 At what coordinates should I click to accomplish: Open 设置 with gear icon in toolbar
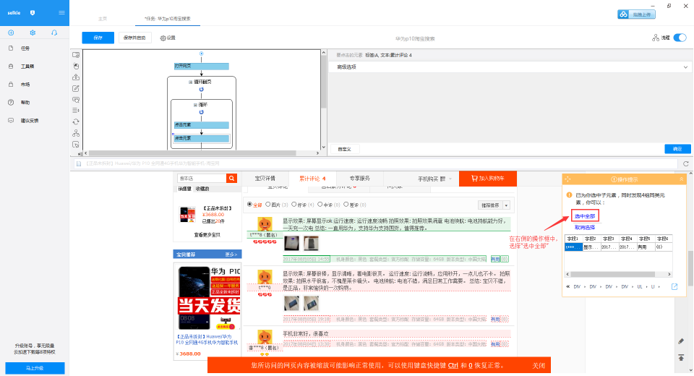point(168,38)
